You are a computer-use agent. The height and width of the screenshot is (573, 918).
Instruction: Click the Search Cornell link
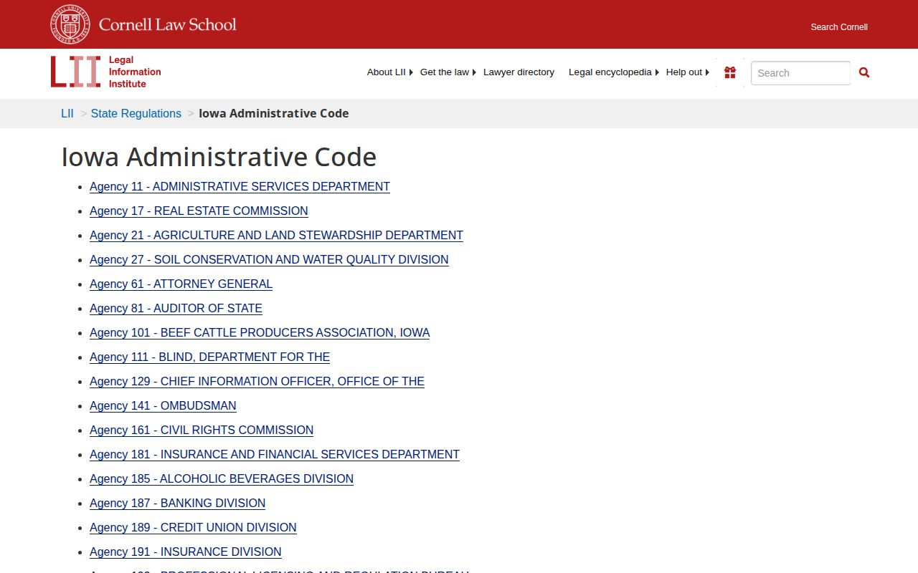click(x=839, y=27)
